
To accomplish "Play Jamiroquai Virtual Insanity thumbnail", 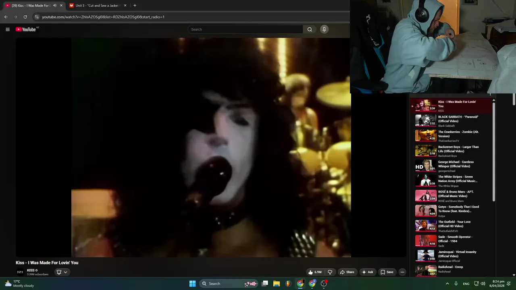I will click(426, 256).
